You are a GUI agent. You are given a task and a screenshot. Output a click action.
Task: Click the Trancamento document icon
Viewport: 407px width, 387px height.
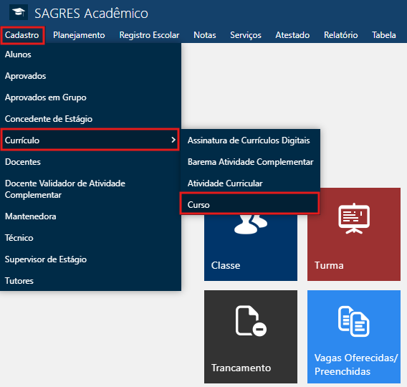point(251,321)
